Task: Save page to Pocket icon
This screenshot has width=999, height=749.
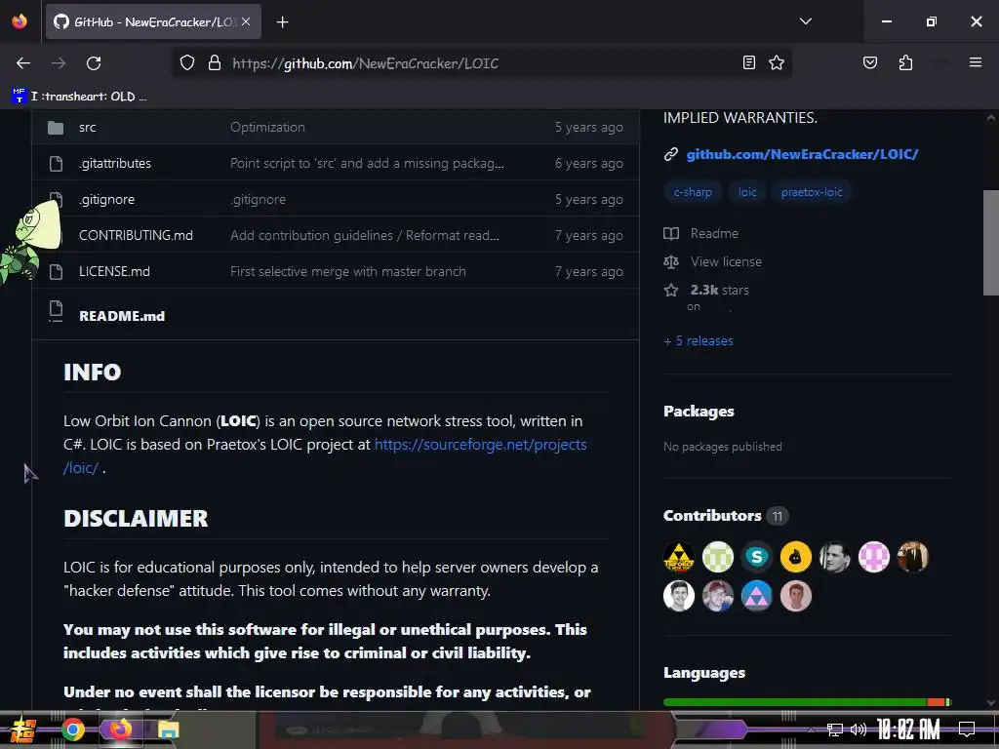Action: click(x=870, y=62)
